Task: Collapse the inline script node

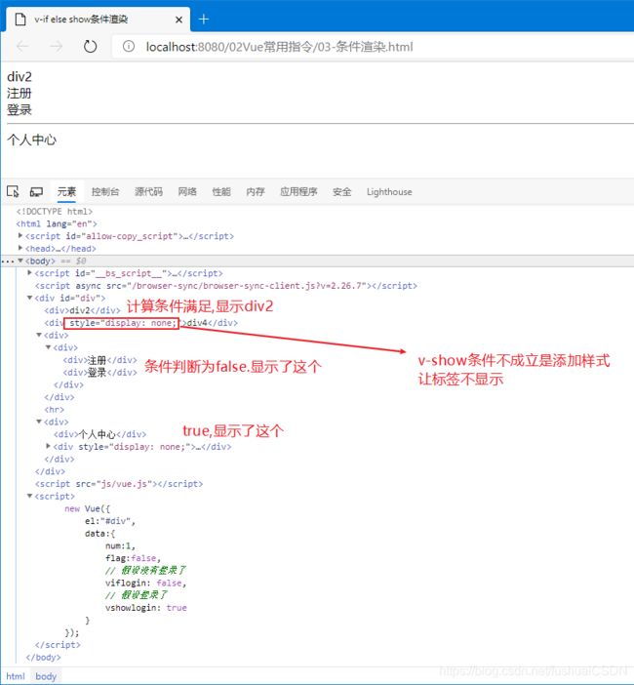Action: coord(29,496)
